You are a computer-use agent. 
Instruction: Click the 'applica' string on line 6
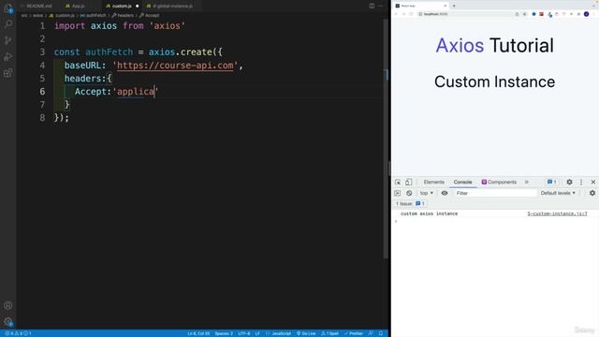pos(136,92)
